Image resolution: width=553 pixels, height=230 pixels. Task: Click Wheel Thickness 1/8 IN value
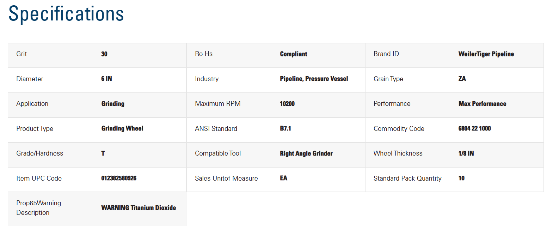click(466, 153)
